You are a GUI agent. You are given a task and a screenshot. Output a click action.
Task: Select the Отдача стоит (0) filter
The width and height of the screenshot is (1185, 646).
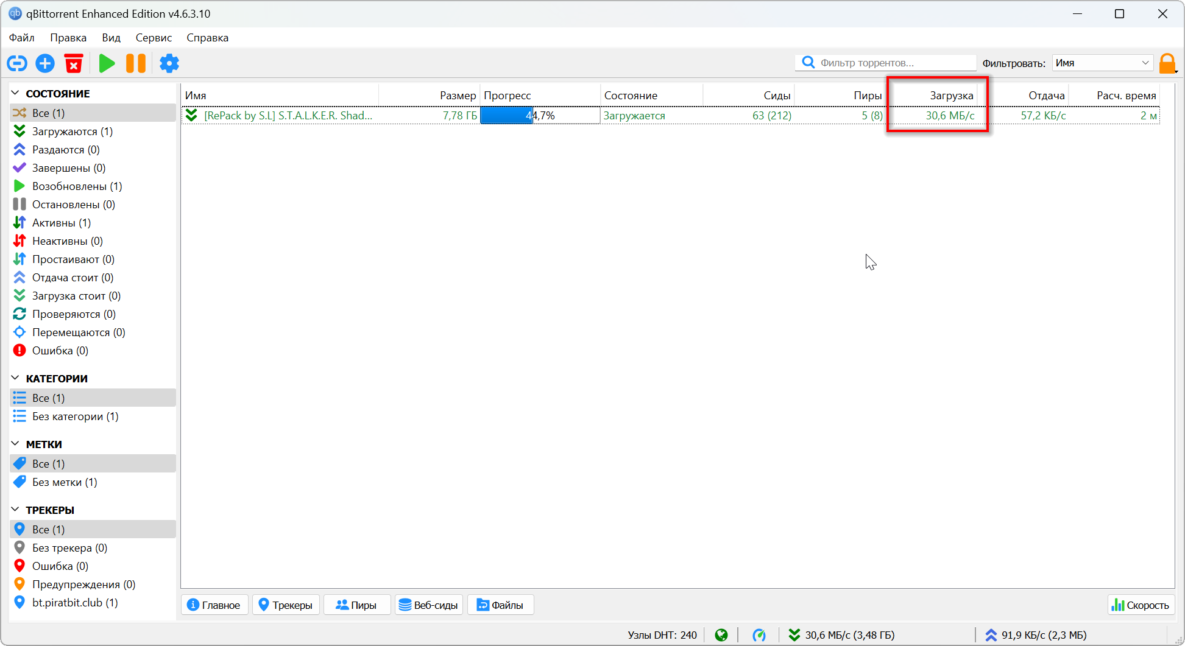[93, 278]
